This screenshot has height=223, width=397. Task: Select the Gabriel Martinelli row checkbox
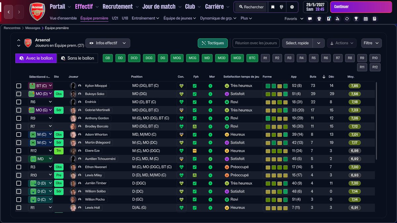tap(19, 110)
